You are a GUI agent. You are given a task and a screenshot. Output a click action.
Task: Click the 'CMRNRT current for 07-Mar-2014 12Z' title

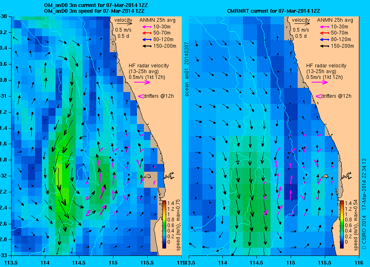(273, 11)
